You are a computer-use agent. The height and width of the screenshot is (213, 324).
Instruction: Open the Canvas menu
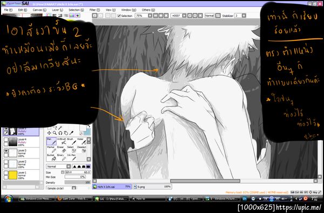39,10
